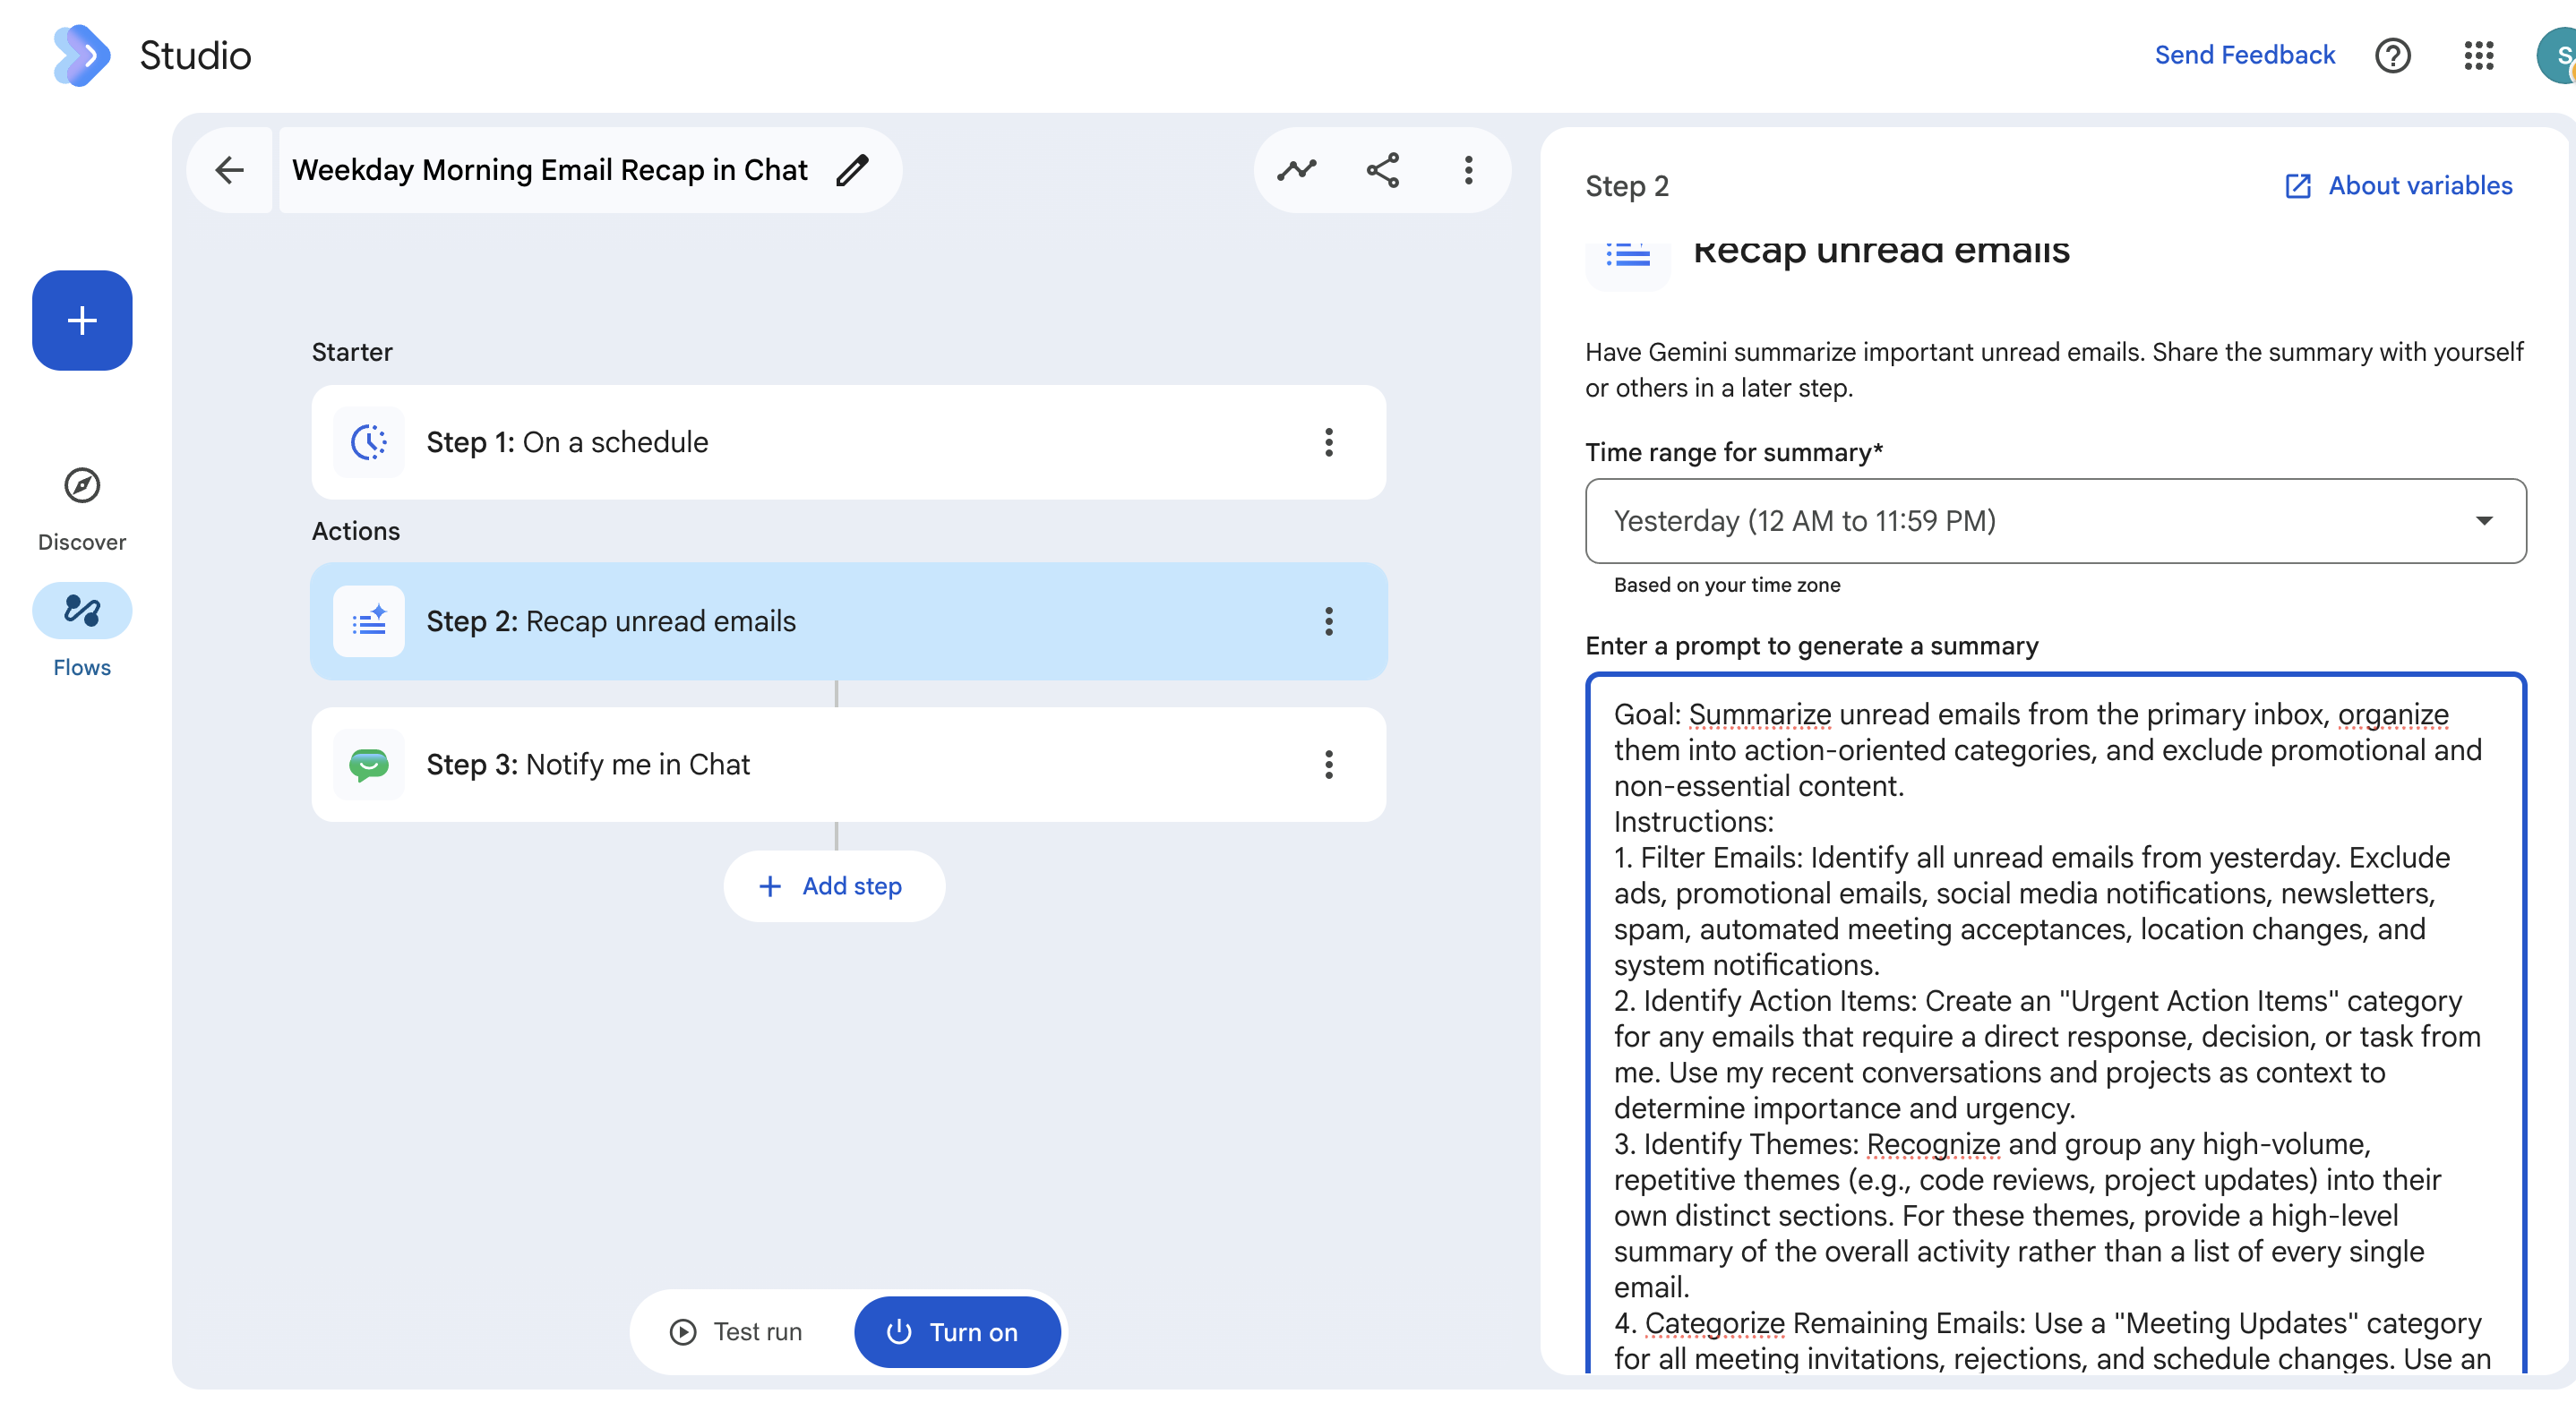The height and width of the screenshot is (1411, 2576).
Task: Click the Test run button
Action: coord(738,1332)
